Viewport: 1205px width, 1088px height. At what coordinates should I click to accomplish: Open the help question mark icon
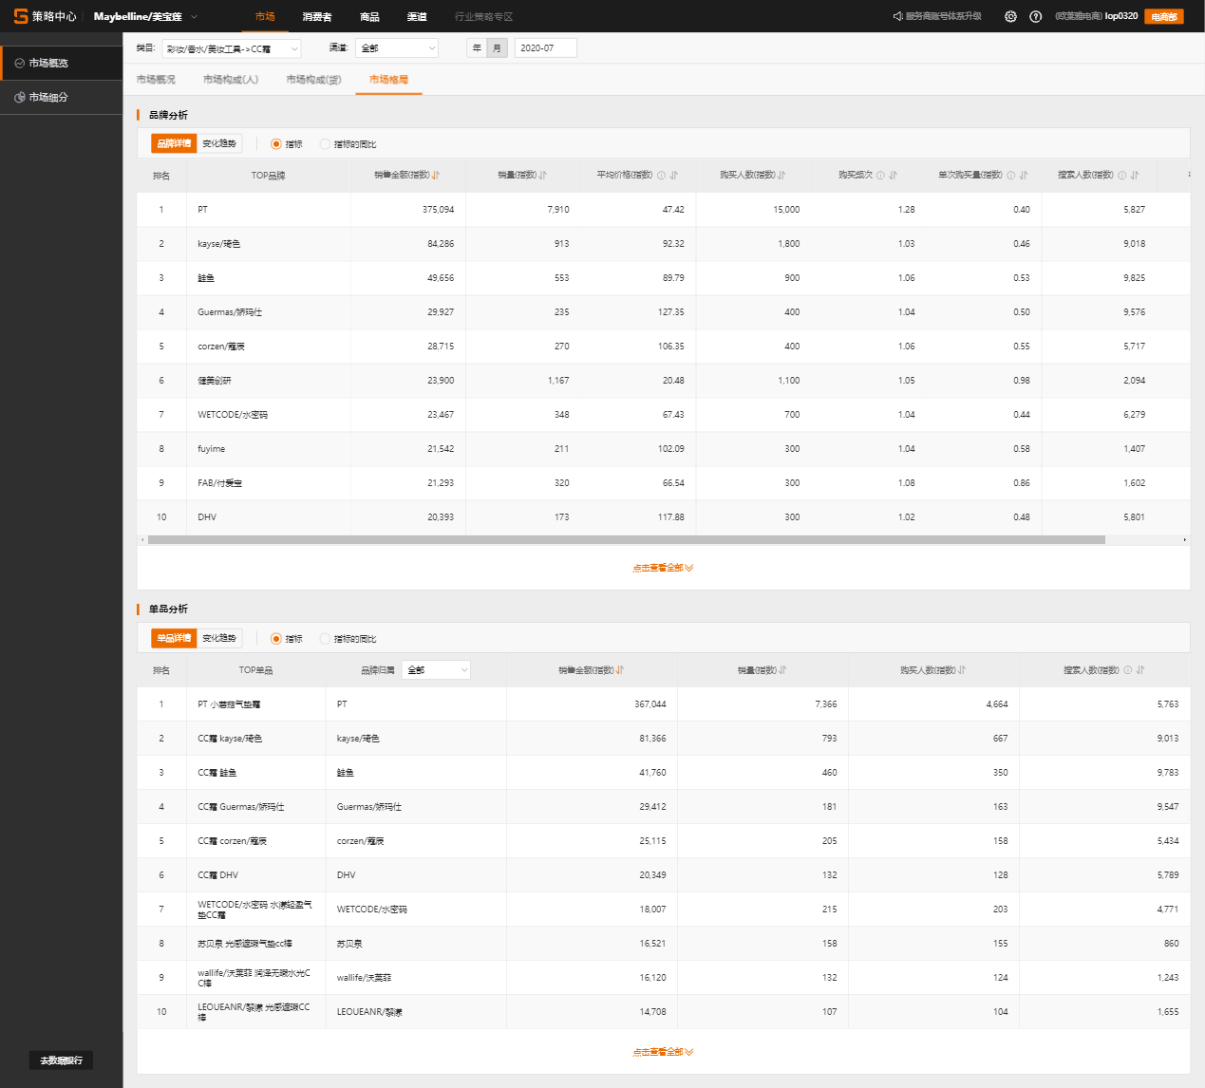pyautogui.click(x=1035, y=16)
